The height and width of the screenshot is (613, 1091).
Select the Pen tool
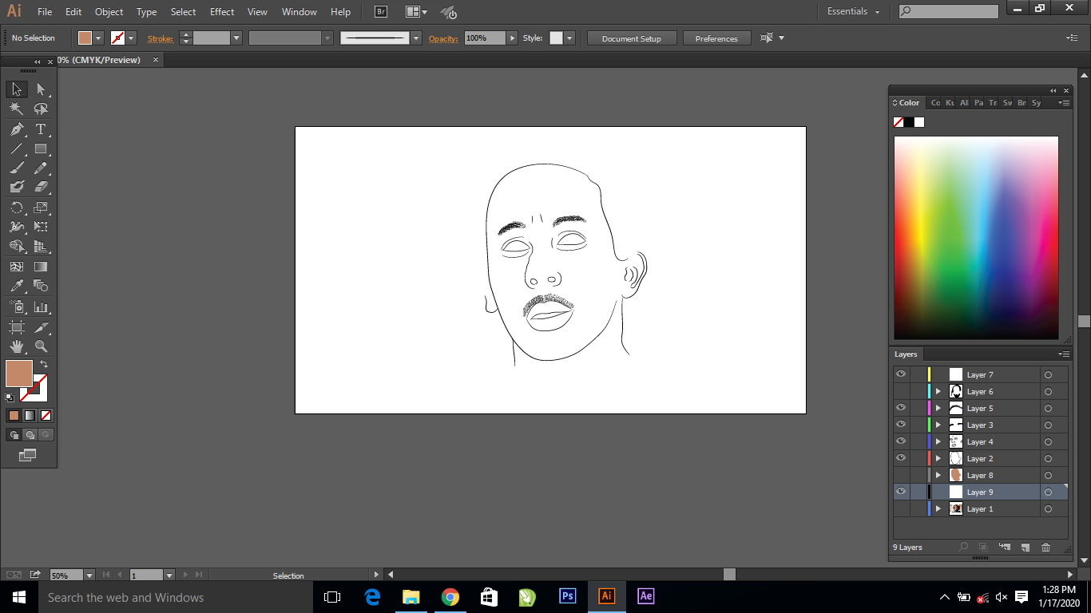tap(17, 129)
